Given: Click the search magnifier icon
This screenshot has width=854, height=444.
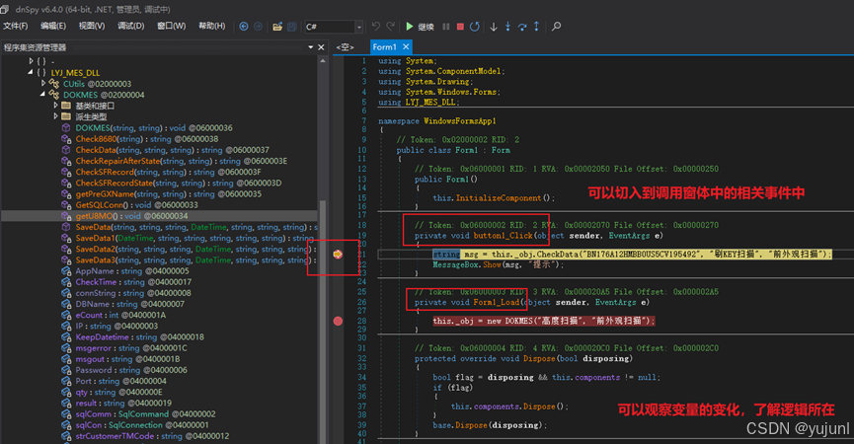Looking at the screenshot, I should tap(556, 26).
